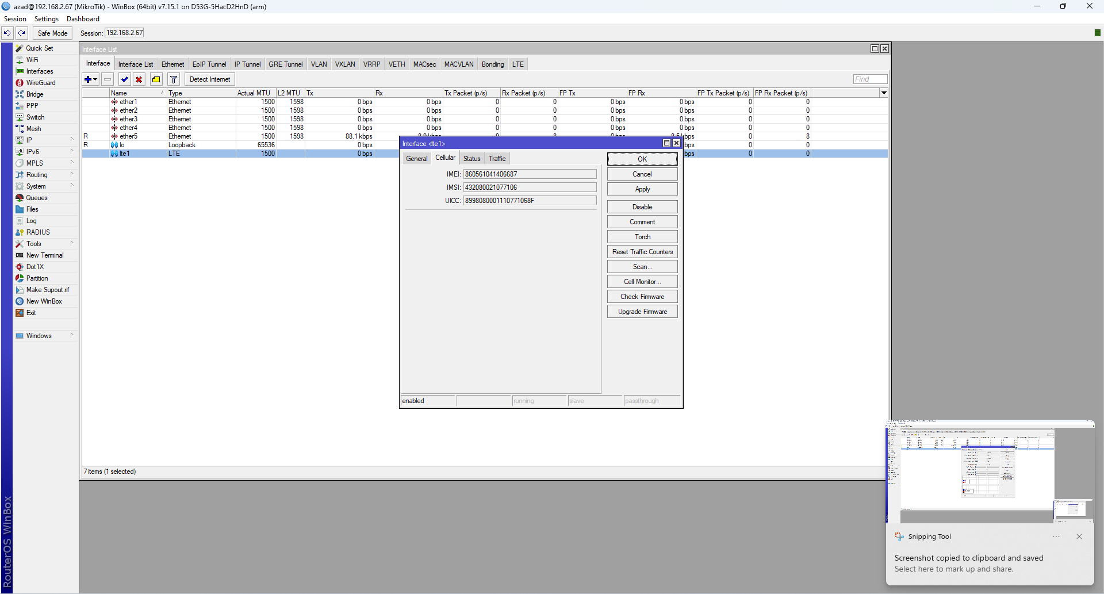Expand the IPv6 submenu
Image resolution: width=1104 pixels, height=594 pixels.
[x=72, y=152]
